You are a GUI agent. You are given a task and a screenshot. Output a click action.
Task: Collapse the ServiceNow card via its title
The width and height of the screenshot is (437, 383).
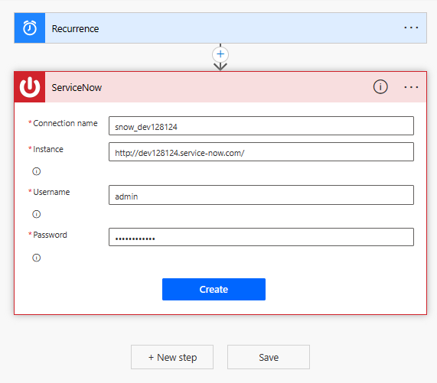(77, 88)
